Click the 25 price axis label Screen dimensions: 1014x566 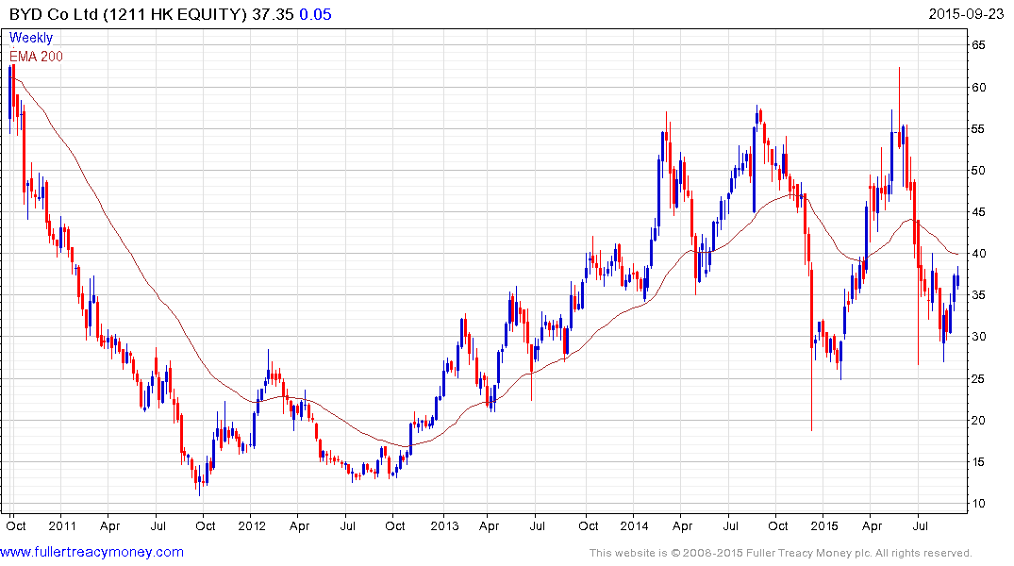coord(978,379)
